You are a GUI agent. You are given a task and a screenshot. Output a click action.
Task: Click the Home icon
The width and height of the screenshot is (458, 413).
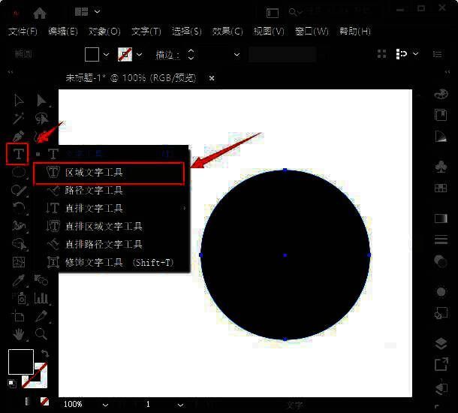click(x=40, y=13)
